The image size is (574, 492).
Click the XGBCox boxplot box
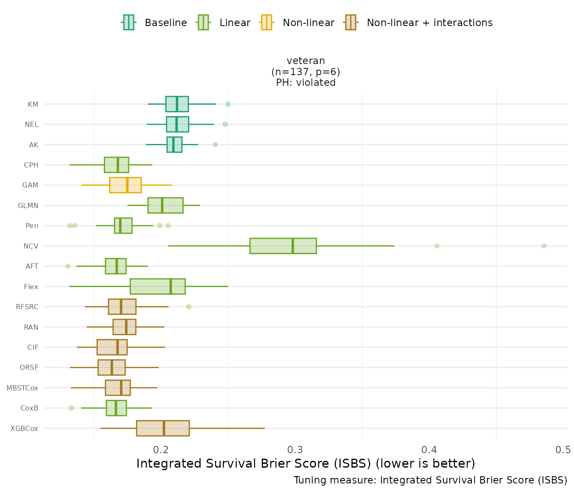[x=163, y=428]
